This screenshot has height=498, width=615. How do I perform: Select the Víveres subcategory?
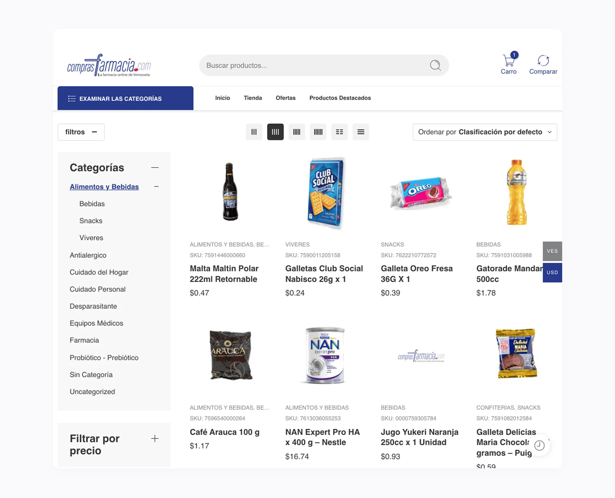91,238
